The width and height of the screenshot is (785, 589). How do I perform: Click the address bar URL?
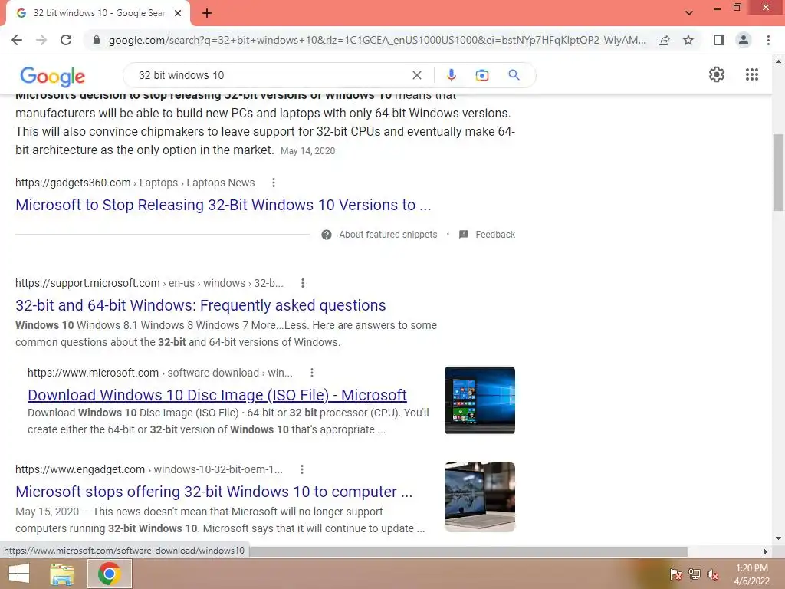click(x=377, y=40)
